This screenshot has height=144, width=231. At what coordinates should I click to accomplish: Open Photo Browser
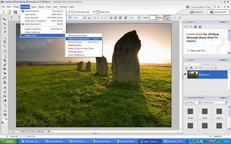pos(79,12)
